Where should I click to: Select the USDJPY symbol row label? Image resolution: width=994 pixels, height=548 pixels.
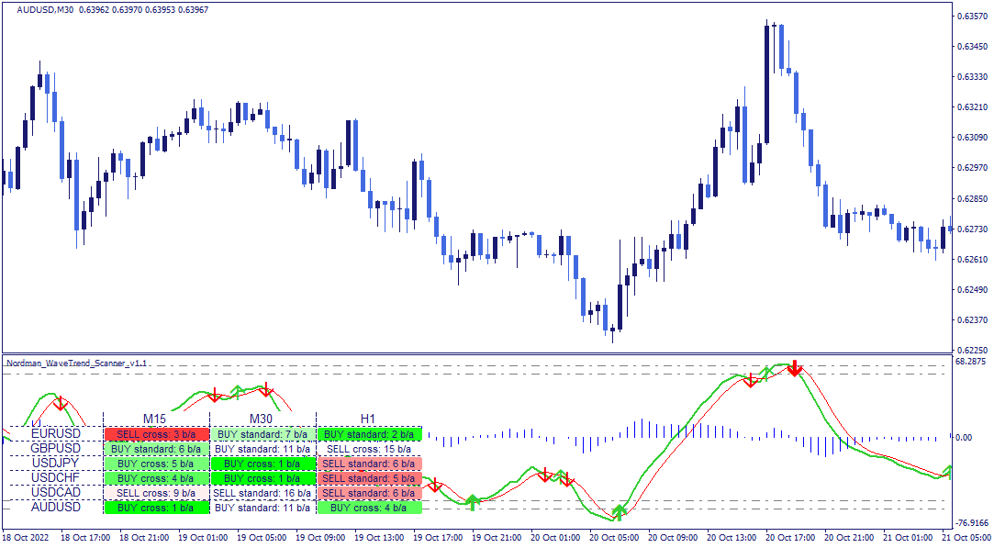coord(56,463)
